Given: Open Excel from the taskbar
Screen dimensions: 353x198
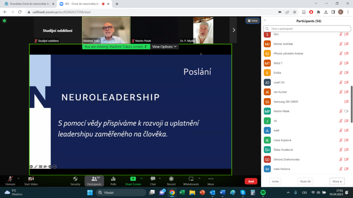Looking at the screenshot, I should point(182,192).
